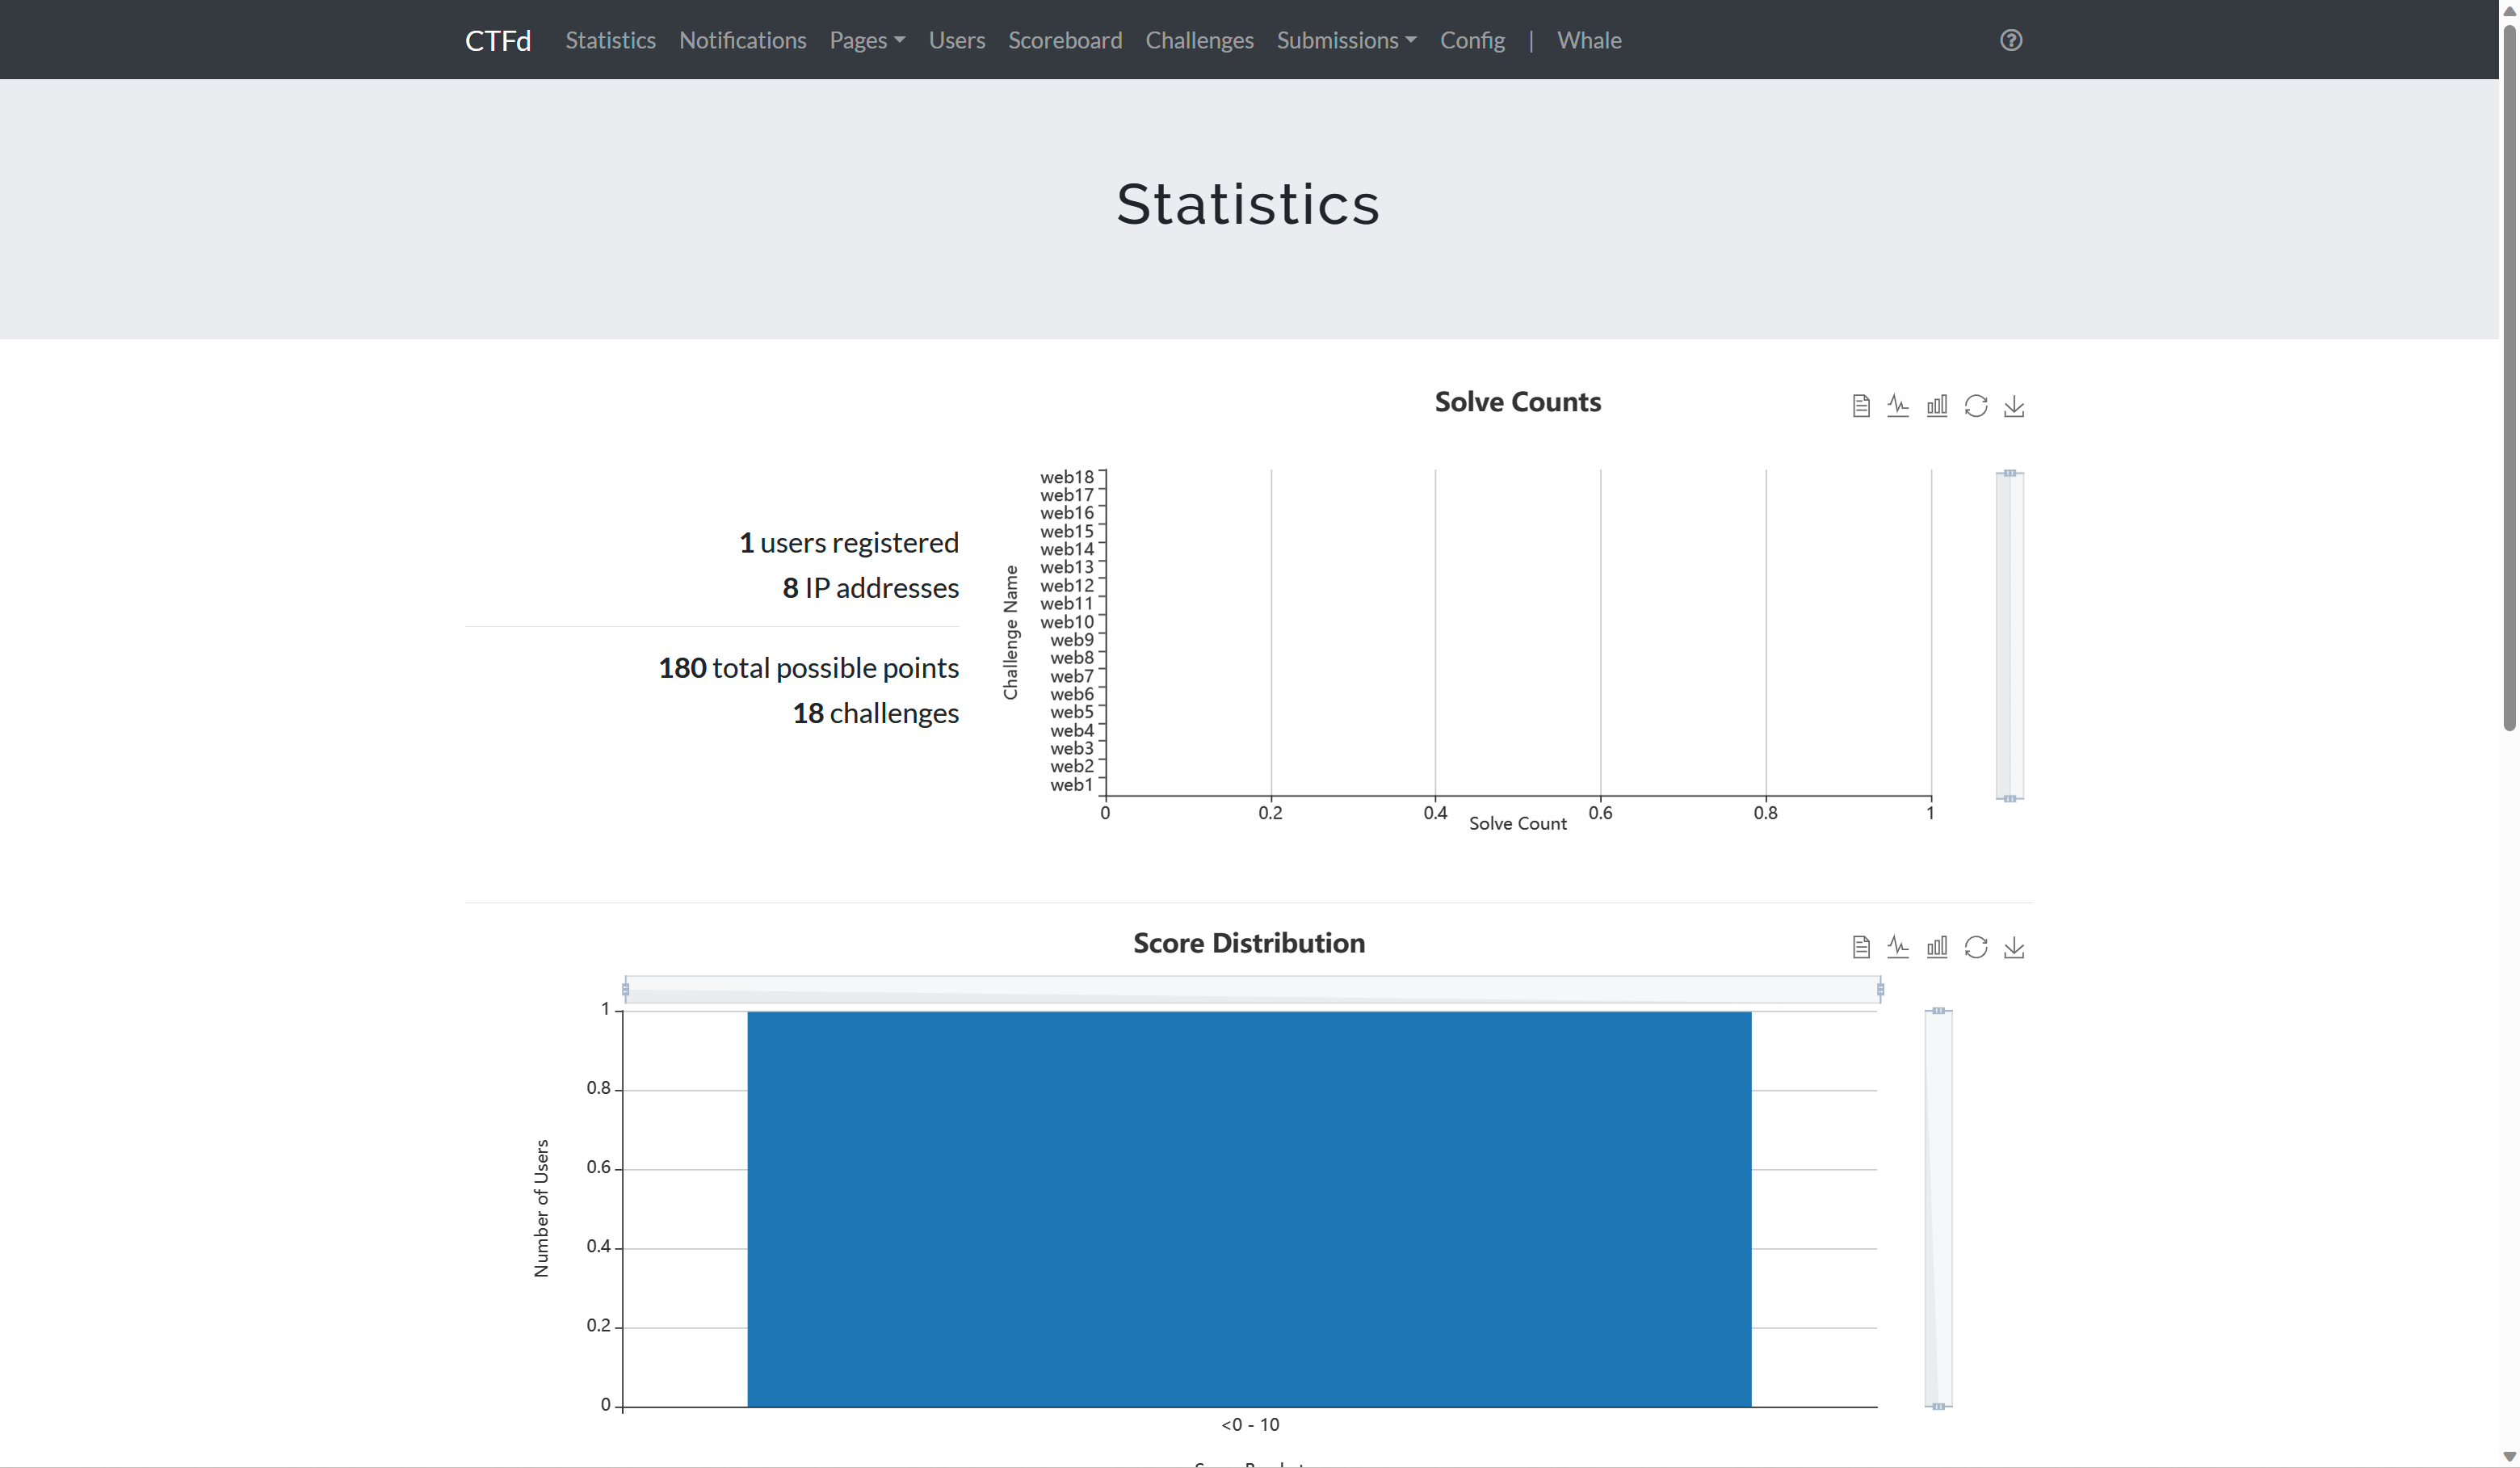Open Score Distribution data view icon
The height and width of the screenshot is (1468, 2520).
pyautogui.click(x=1860, y=947)
